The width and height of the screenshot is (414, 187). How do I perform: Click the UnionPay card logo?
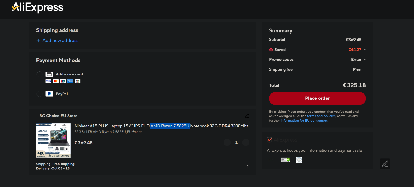(x=63, y=81)
